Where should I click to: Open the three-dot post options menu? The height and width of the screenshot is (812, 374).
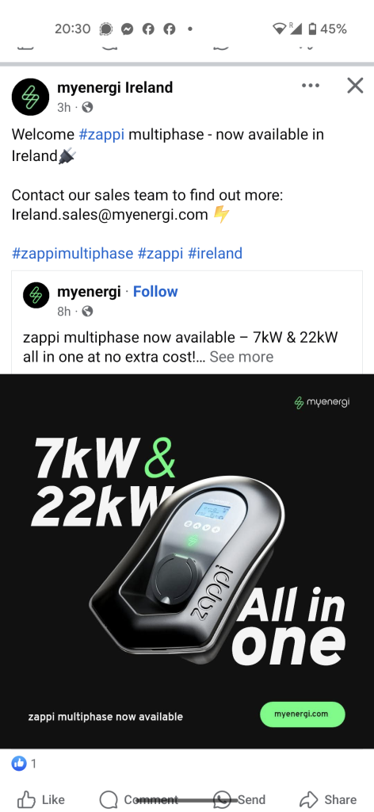(x=311, y=86)
